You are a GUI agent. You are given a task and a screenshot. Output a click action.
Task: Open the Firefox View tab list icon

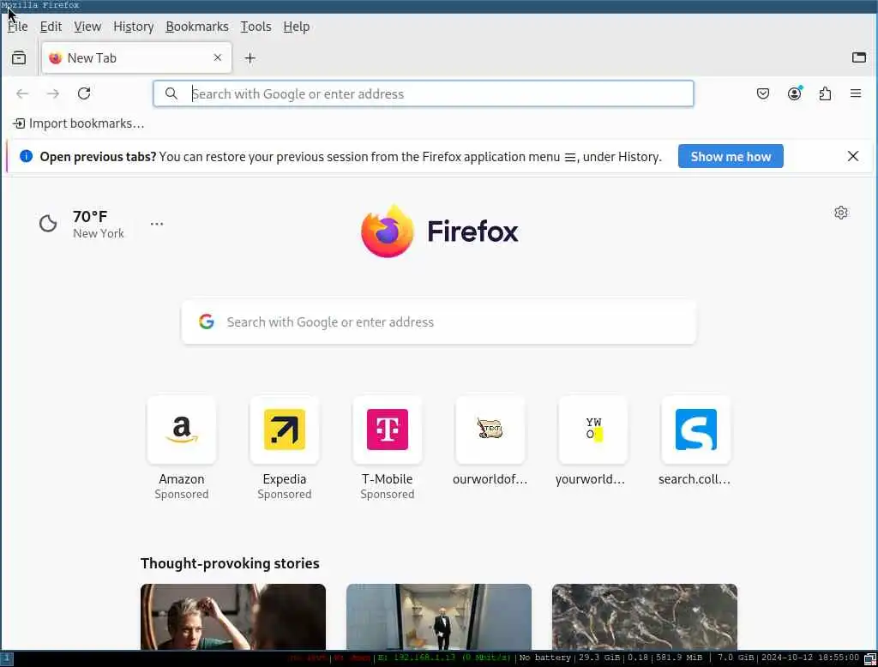(x=19, y=57)
